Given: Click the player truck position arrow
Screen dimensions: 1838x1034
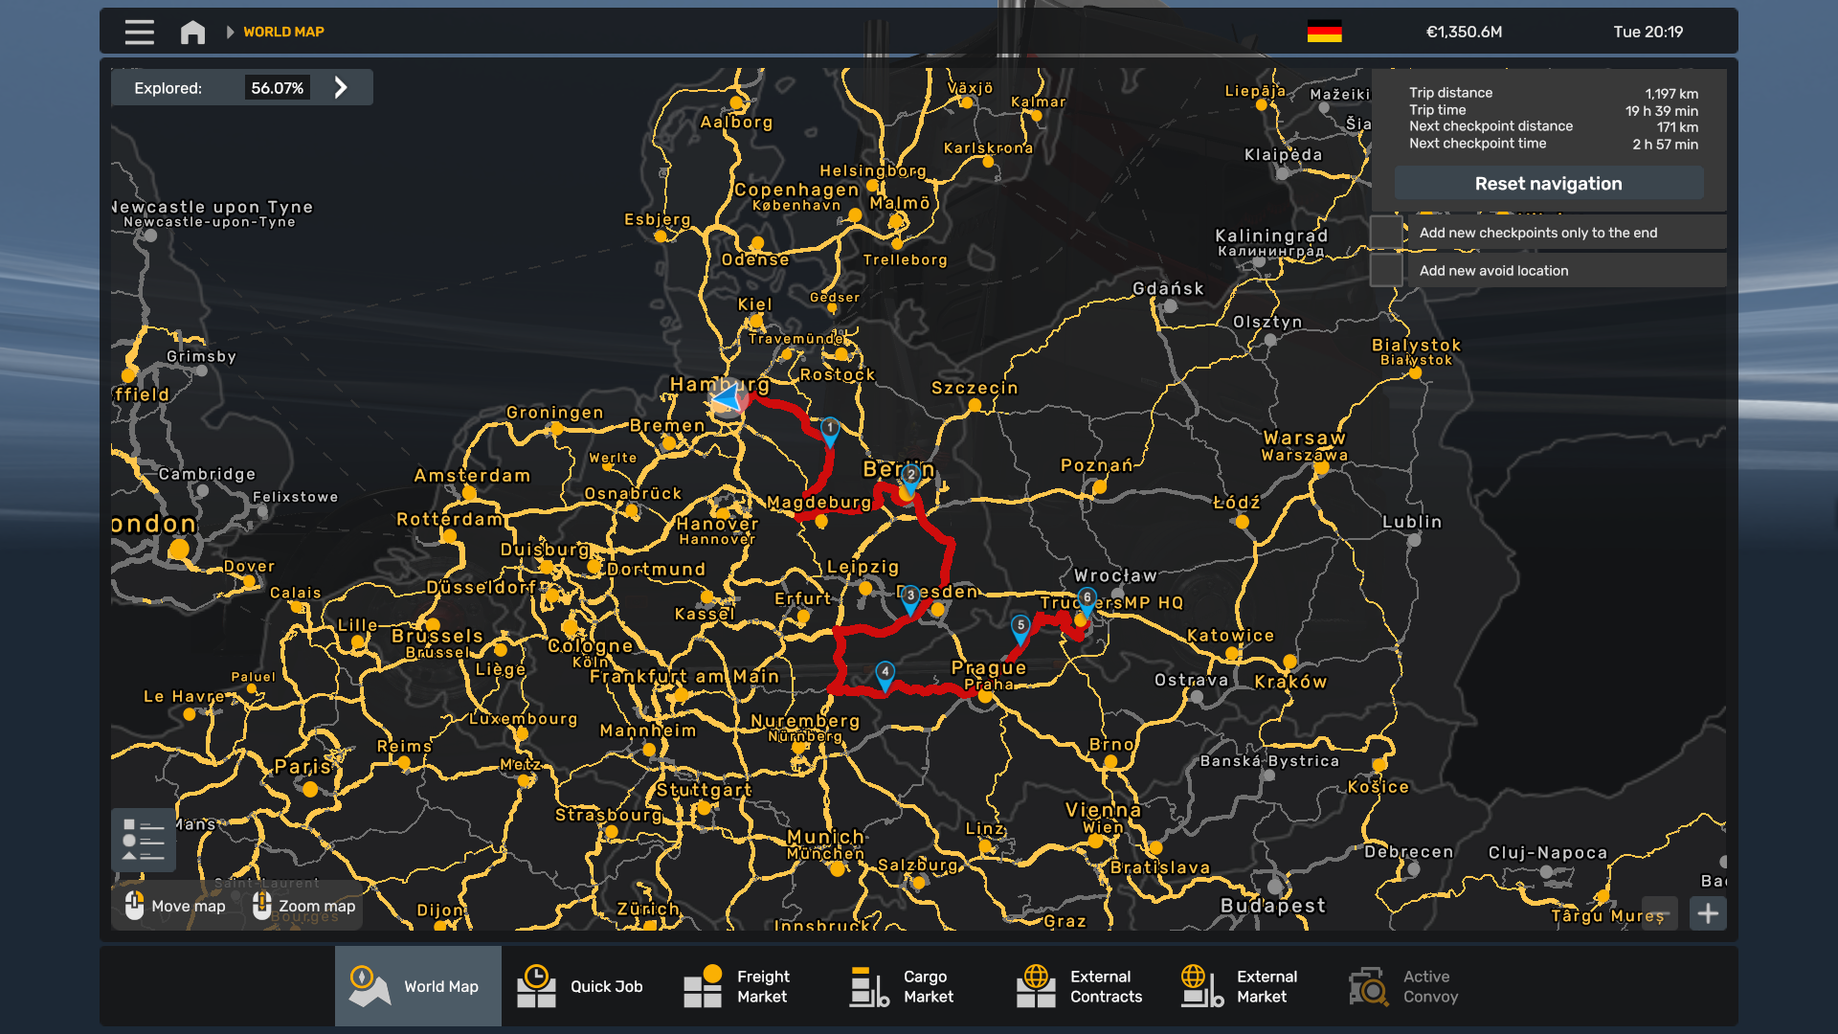Looking at the screenshot, I should point(728,397).
